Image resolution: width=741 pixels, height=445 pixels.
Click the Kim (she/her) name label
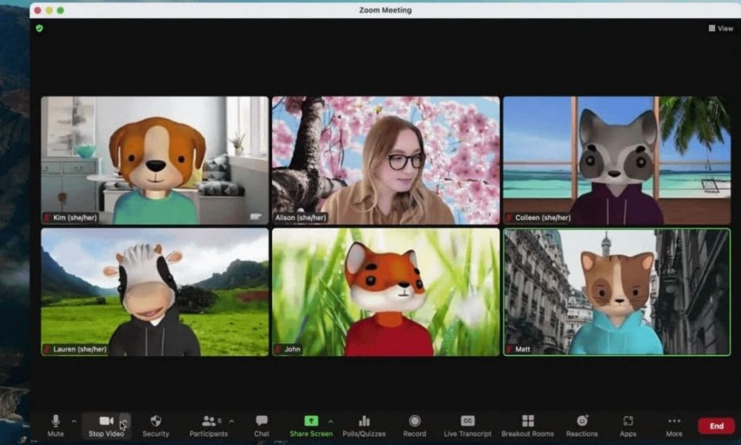point(75,217)
